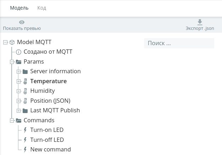Viewport: 222px width, 155px height.
Task: Click the thermometer icon next to Temperature
Action: 25,81
